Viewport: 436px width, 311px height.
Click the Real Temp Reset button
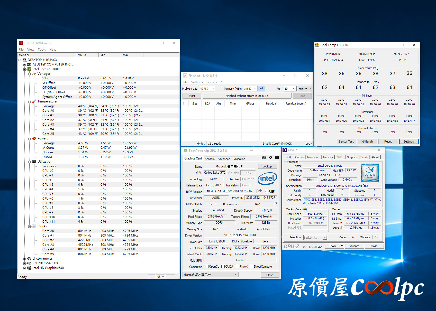point(388,142)
